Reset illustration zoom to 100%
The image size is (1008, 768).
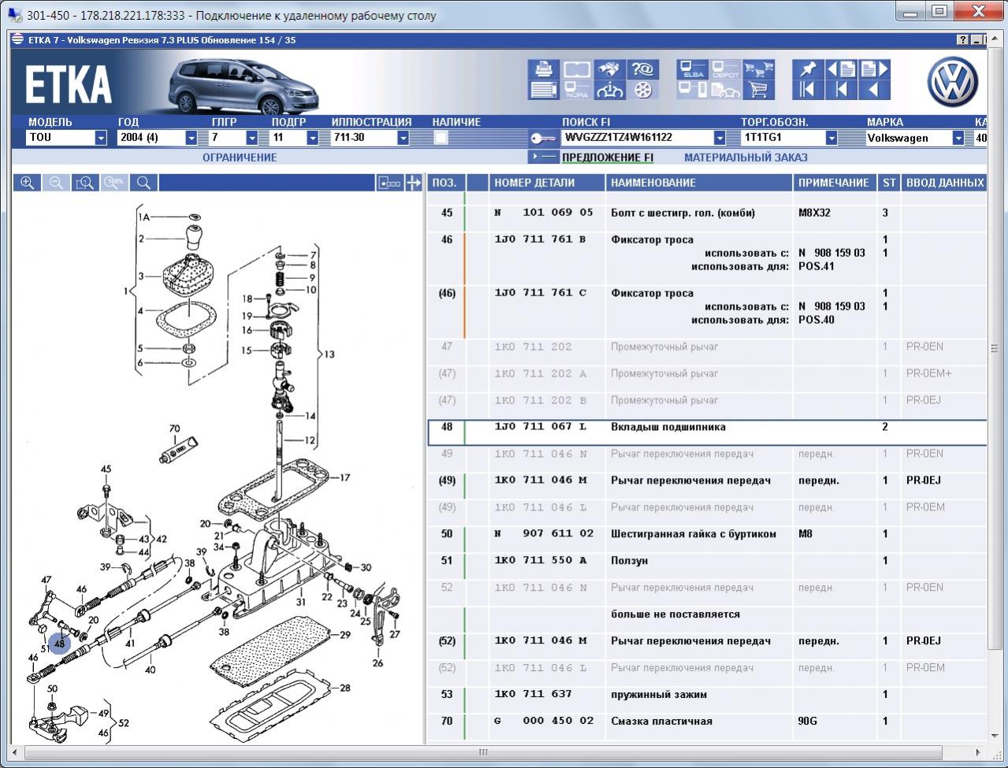pos(114,183)
